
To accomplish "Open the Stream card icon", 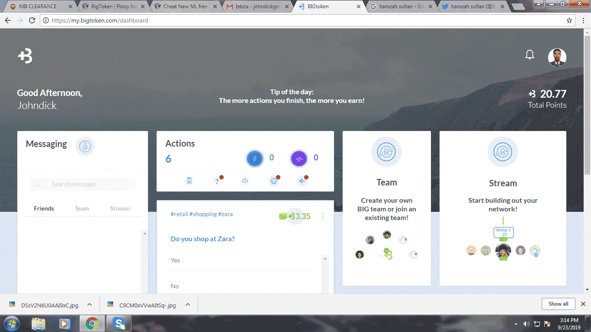I will pos(503,152).
